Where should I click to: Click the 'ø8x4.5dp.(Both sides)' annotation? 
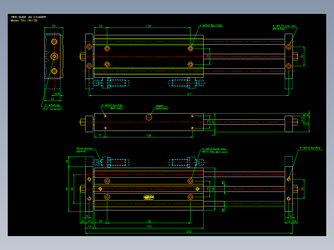tap(215, 152)
